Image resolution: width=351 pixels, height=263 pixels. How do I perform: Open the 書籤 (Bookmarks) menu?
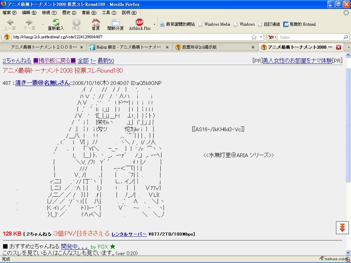pyautogui.click(x=89, y=13)
